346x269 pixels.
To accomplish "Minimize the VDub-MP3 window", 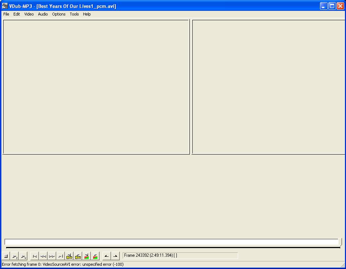I will [x=324, y=6].
